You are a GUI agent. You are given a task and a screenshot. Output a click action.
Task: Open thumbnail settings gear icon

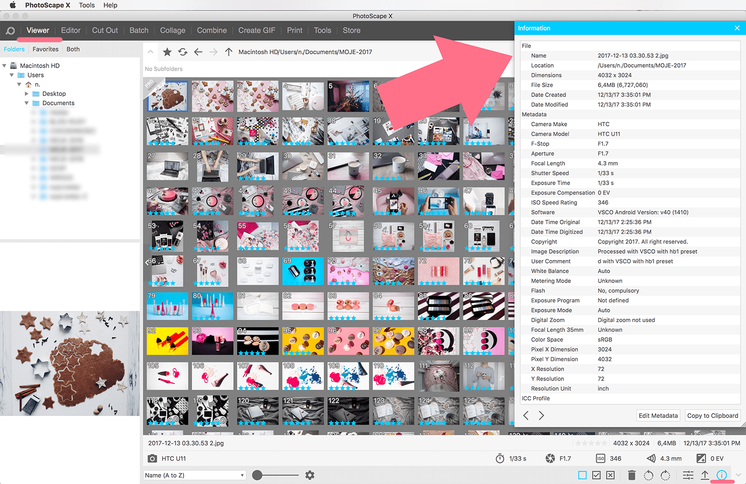[x=310, y=475]
